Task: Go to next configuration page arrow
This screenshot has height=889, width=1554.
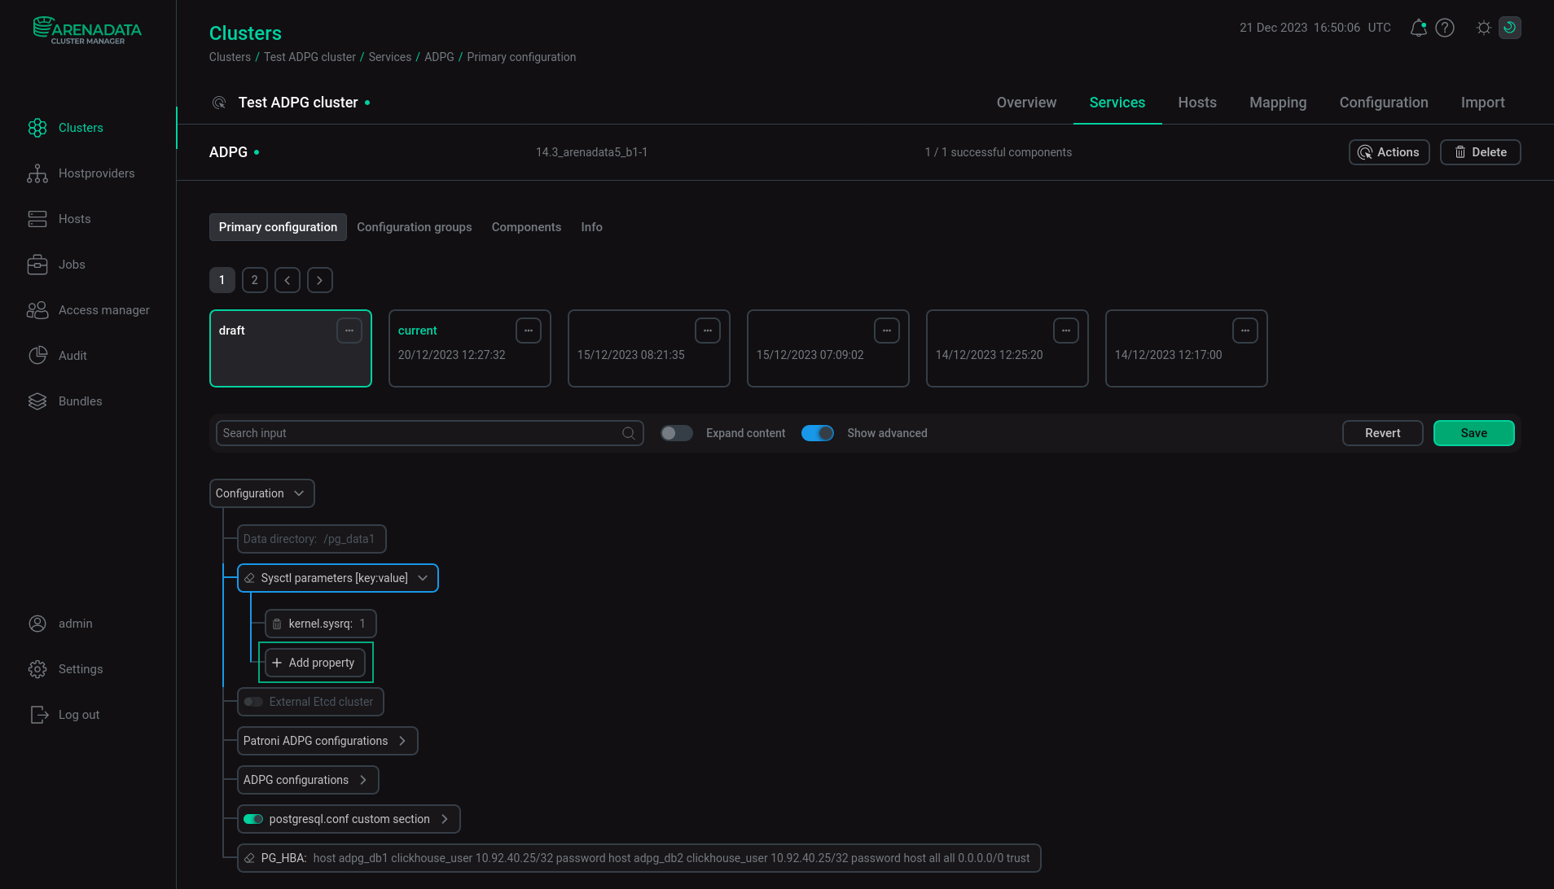Action: click(x=320, y=280)
